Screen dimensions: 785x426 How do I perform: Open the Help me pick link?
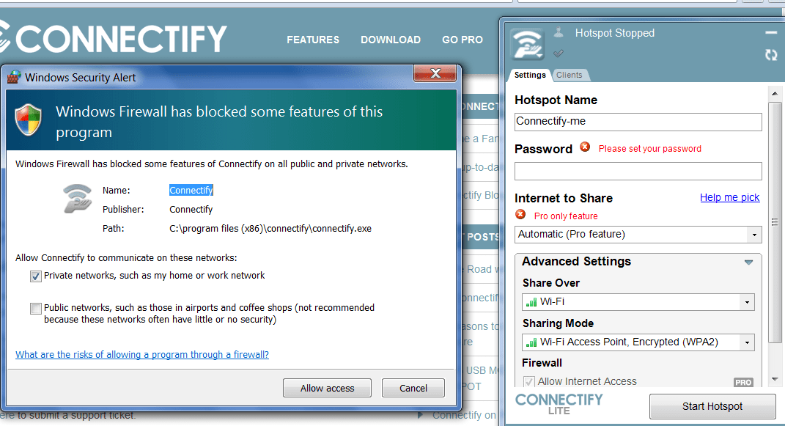click(729, 197)
